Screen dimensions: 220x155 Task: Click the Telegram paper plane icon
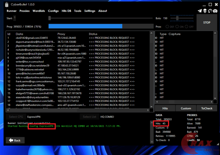(x=200, y=11)
